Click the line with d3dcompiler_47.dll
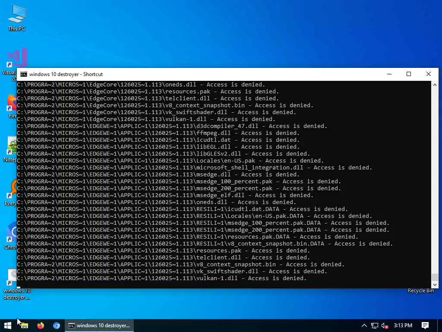Screen dimensions: 442x332 click(172, 126)
